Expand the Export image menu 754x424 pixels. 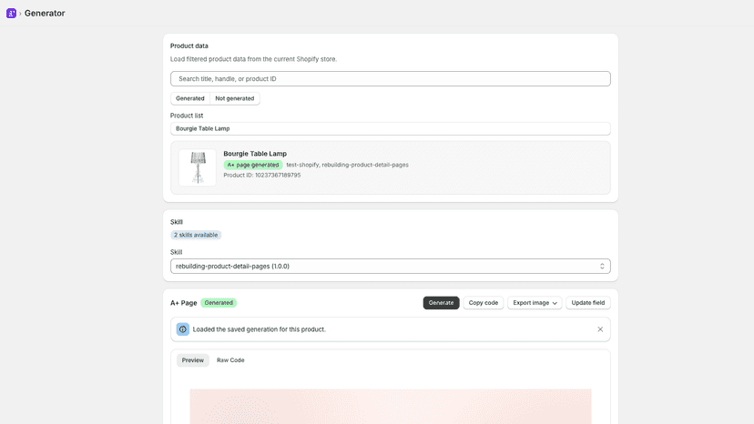[535, 303]
